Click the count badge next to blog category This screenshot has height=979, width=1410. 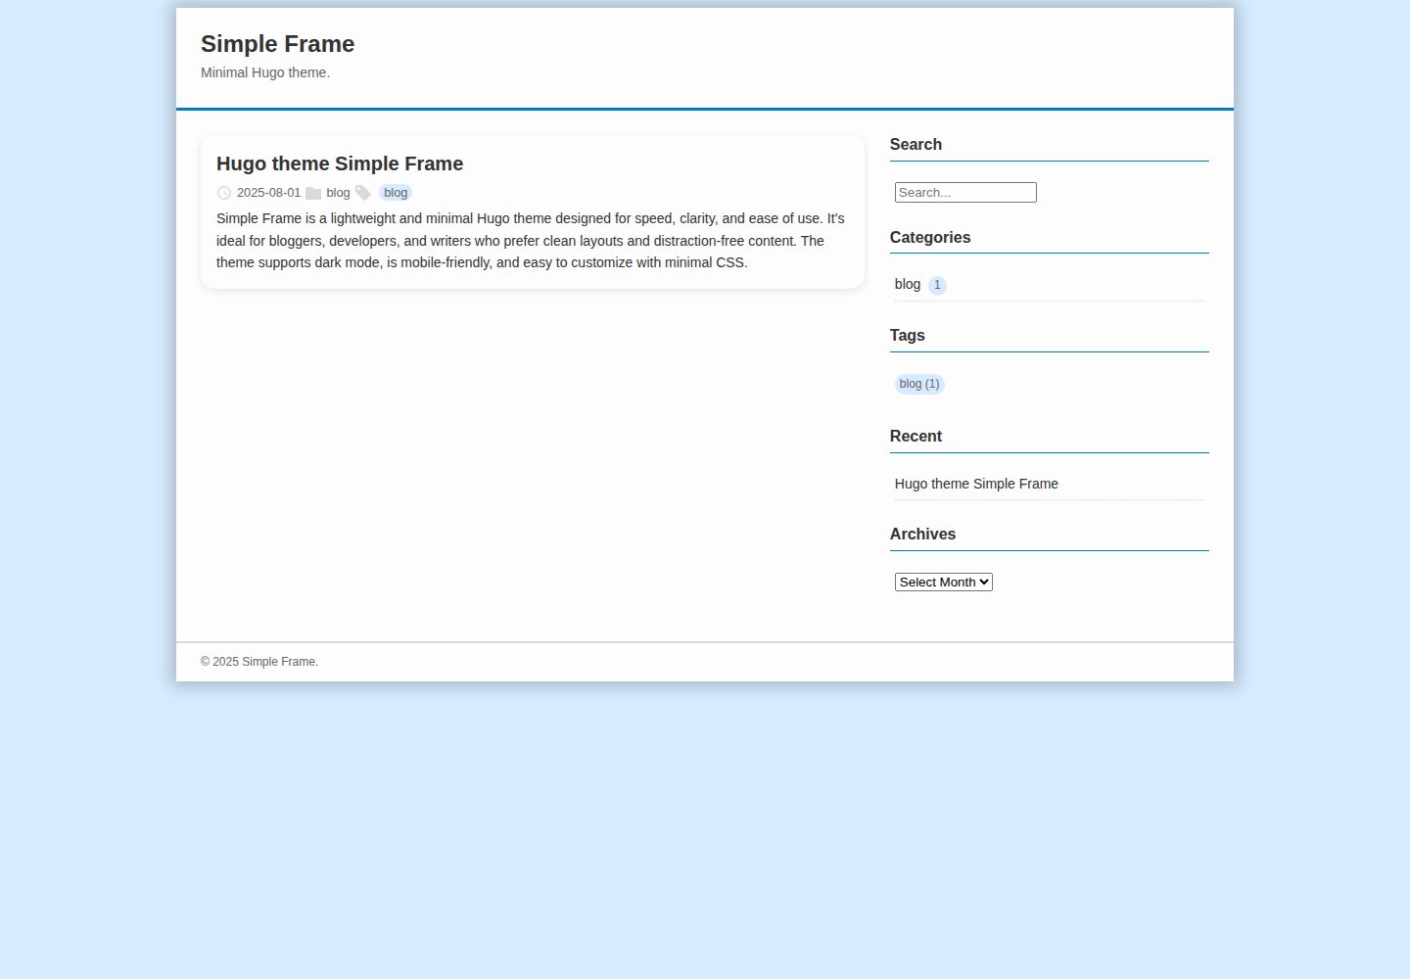coord(937,285)
